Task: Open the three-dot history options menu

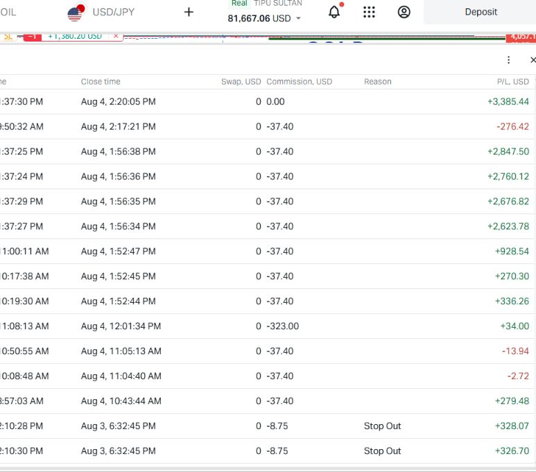Action: pyautogui.click(x=509, y=60)
